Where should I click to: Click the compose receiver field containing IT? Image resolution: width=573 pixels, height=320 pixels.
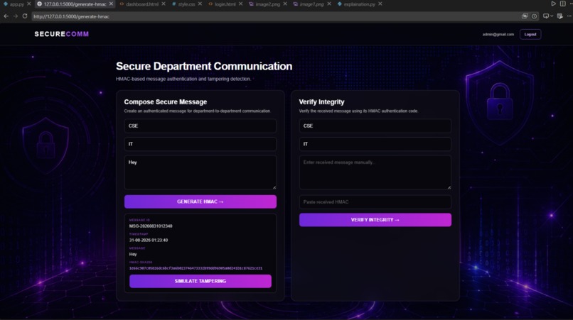tap(200, 144)
